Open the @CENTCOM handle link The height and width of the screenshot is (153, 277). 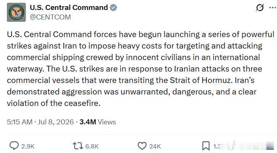50,17
